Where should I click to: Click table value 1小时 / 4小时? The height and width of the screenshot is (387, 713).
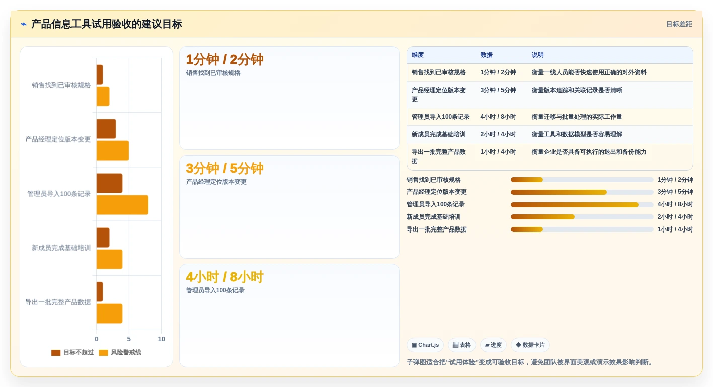pos(498,152)
